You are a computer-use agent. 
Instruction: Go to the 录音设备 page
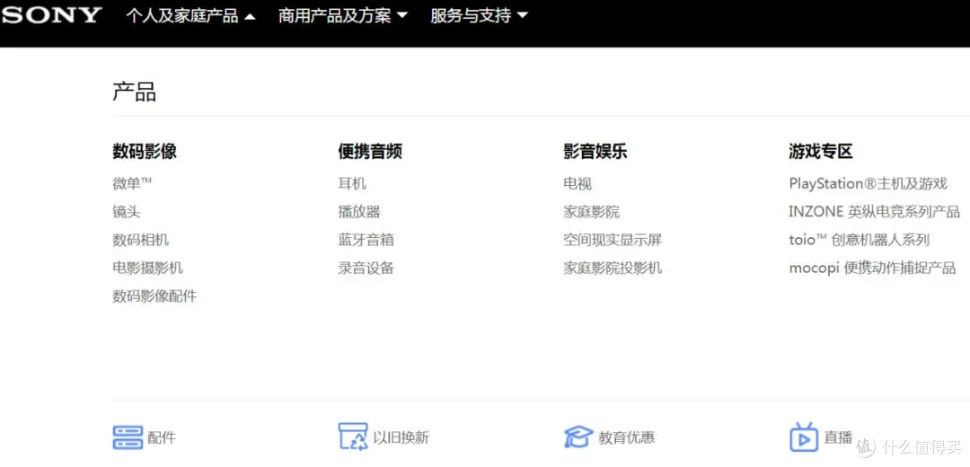click(x=366, y=268)
